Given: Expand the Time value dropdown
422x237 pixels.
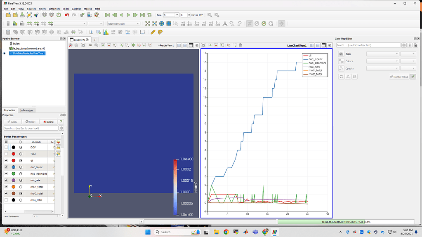Looking at the screenshot, I should 177,15.
